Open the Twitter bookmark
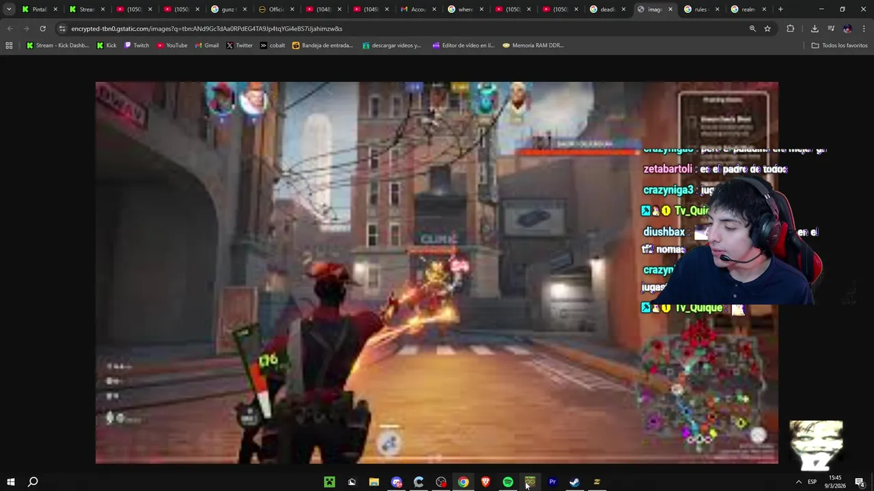Image resolution: width=874 pixels, height=491 pixels. [240, 46]
